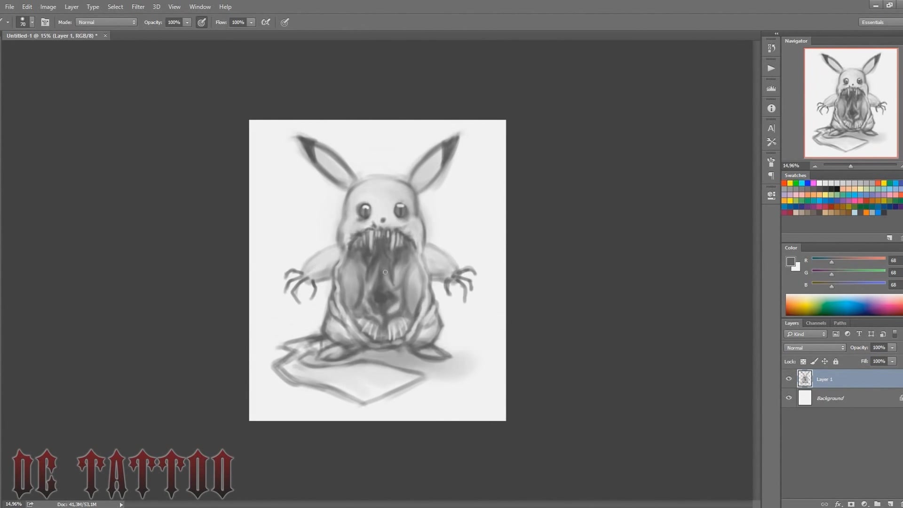
Task: Open the Paragraph panel icon
Action: coord(771,175)
